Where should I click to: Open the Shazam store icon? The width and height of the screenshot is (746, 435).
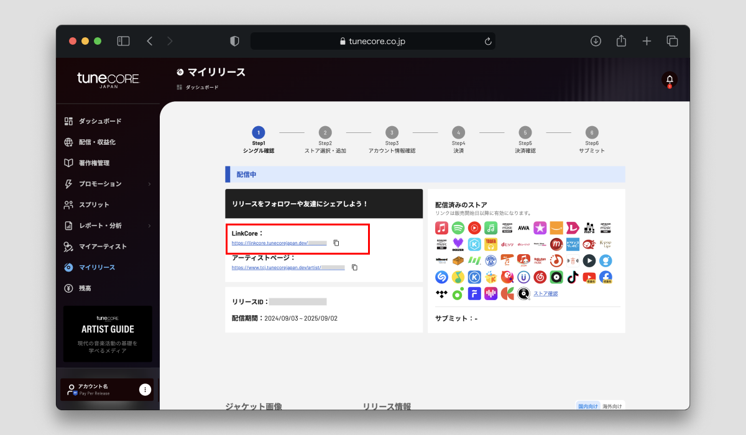[442, 277]
